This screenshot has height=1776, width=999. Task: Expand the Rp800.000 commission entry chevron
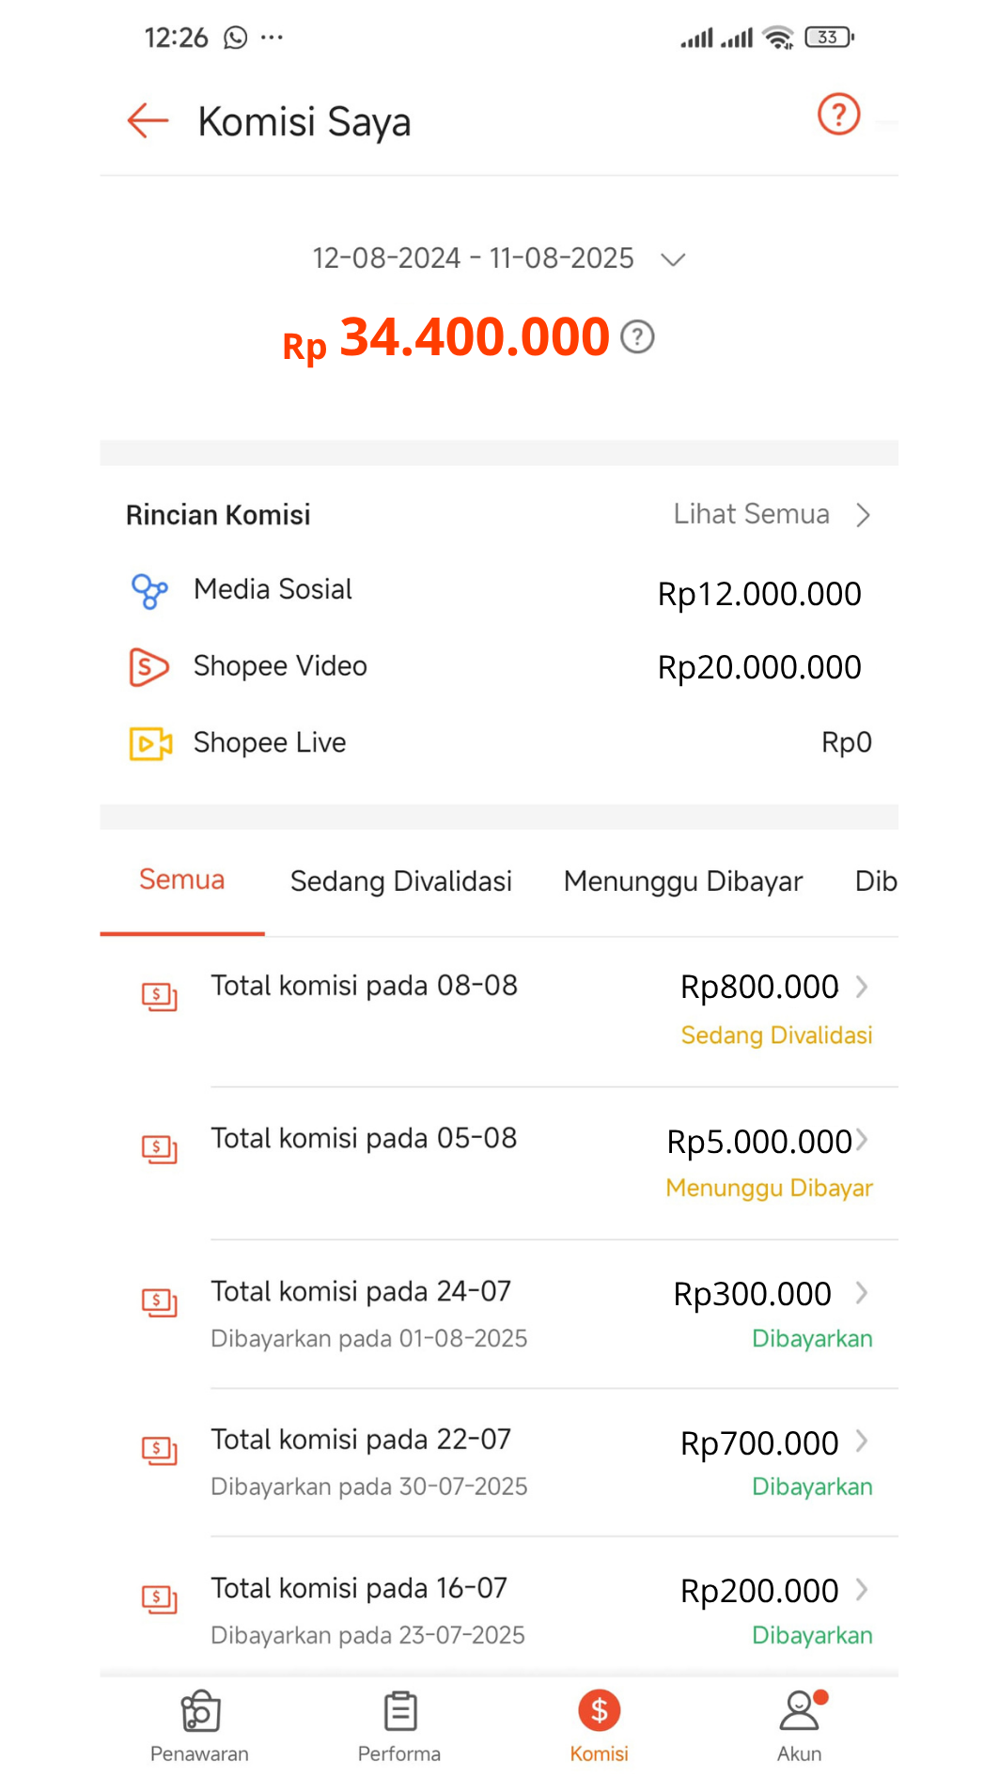pyautogui.click(x=862, y=987)
